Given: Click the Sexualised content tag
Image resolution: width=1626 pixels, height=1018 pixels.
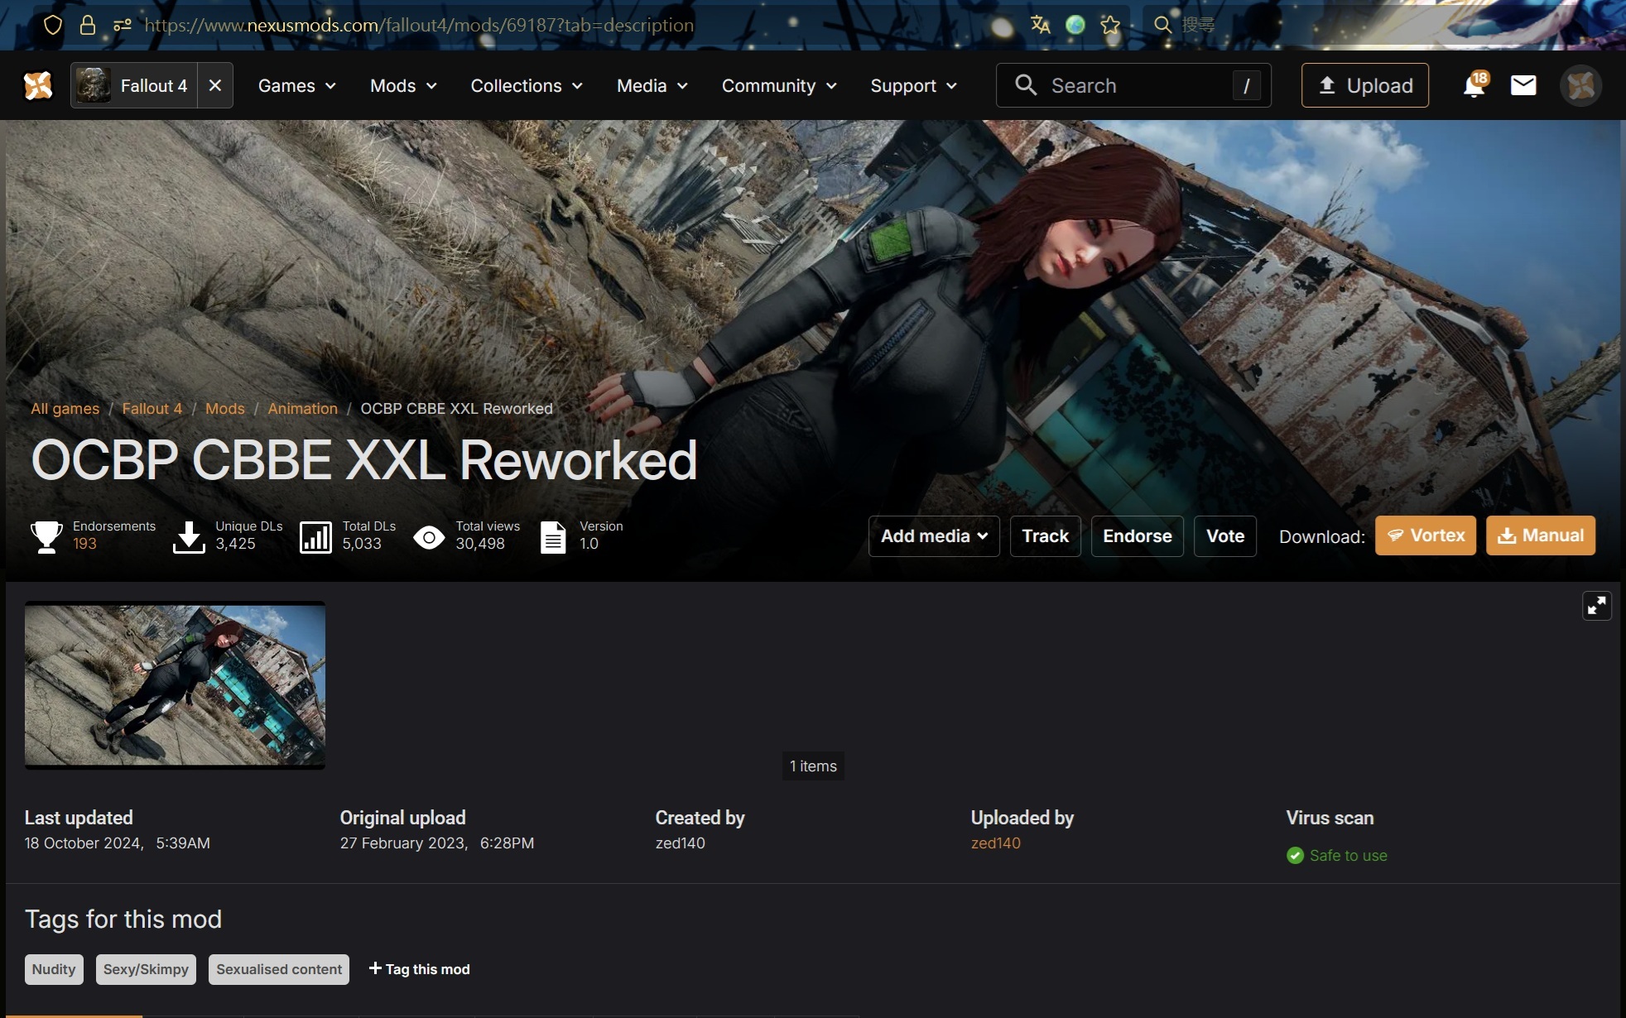Looking at the screenshot, I should tap(279, 970).
